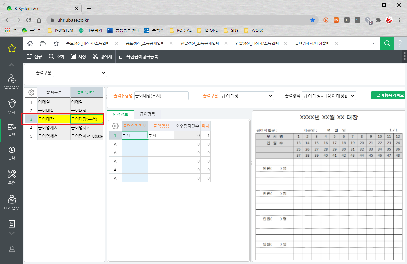Switch to the 급여항목 tab

tap(147, 114)
